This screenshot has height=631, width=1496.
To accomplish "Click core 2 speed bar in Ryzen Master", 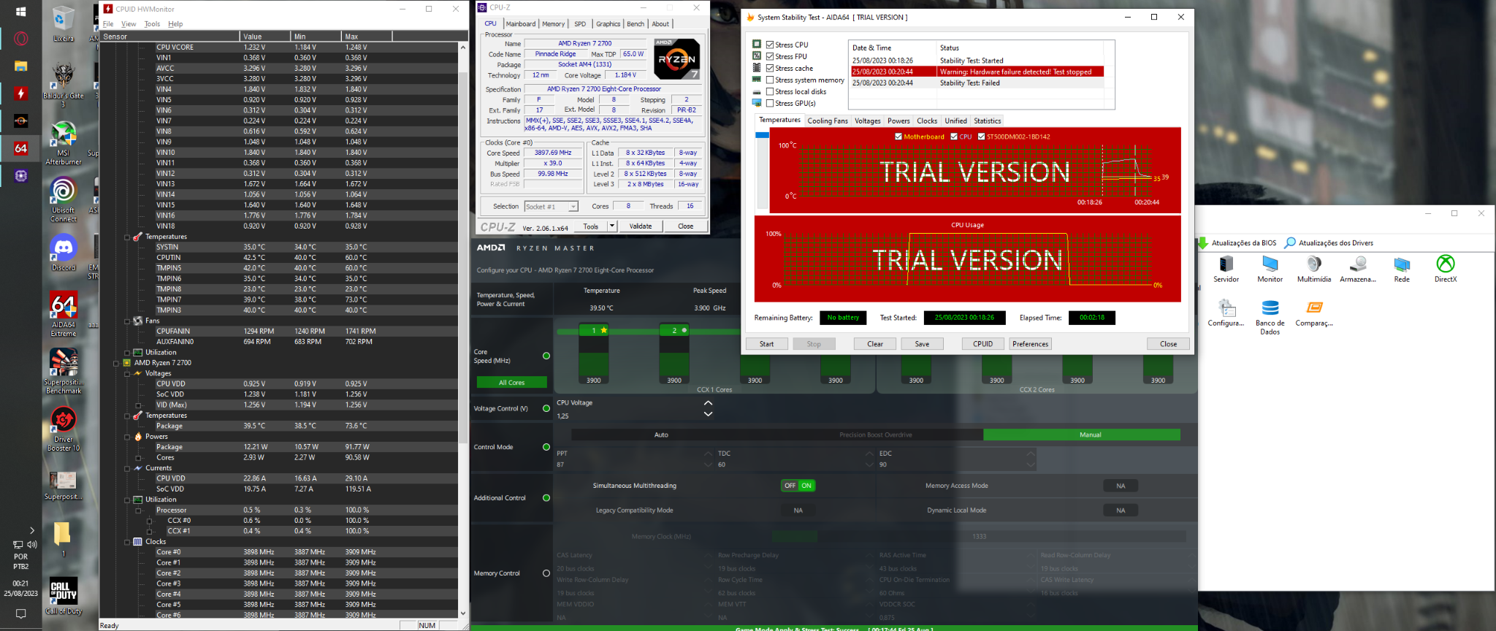I will click(674, 355).
